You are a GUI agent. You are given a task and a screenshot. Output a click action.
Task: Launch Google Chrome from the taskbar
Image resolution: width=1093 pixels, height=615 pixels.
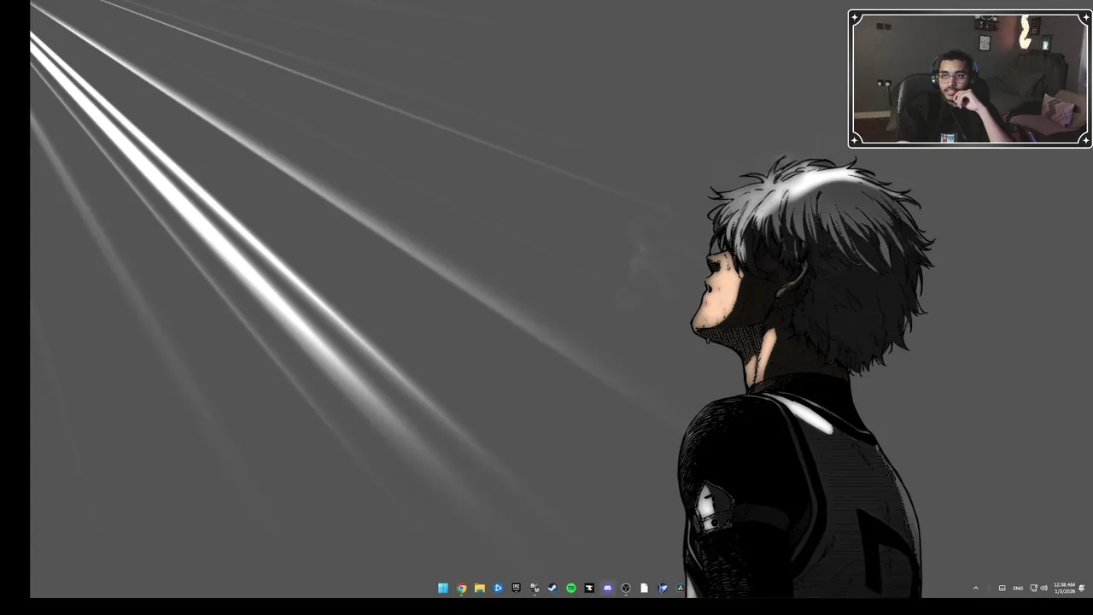click(x=461, y=588)
